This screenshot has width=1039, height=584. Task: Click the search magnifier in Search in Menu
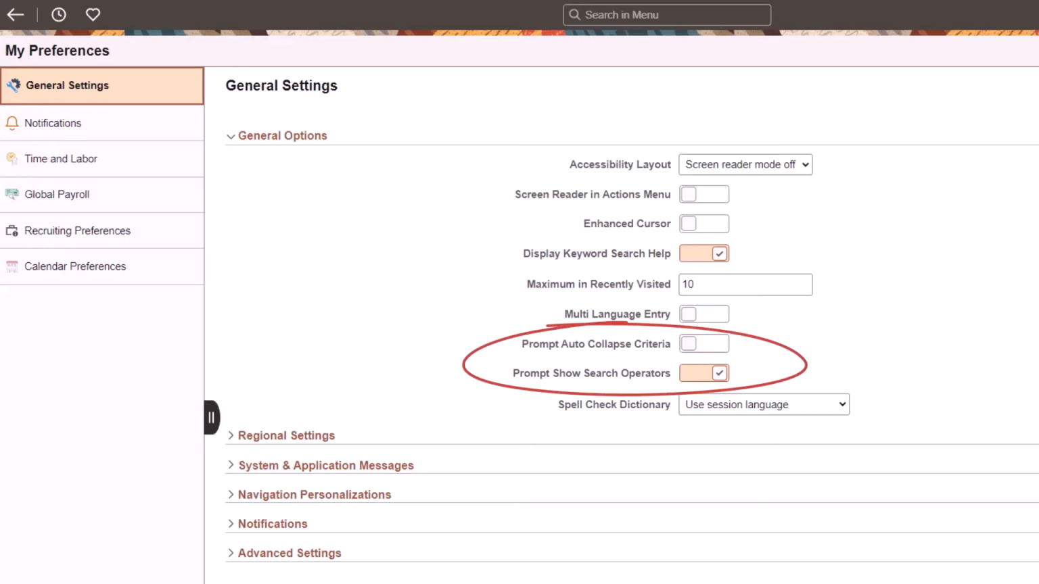pyautogui.click(x=574, y=14)
